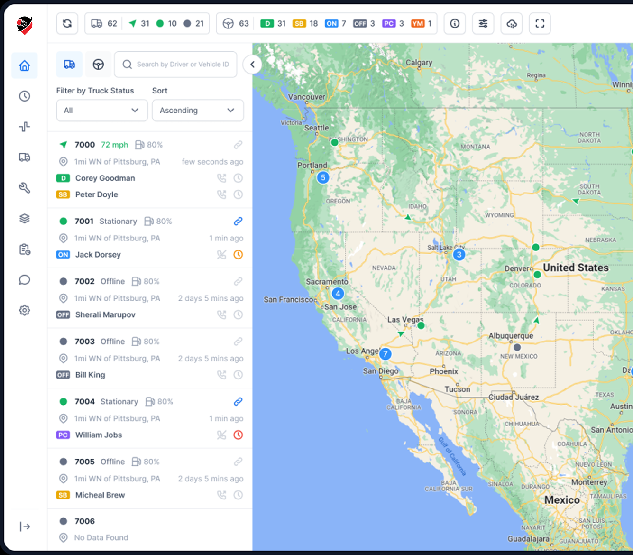Image resolution: width=633 pixels, height=555 pixels.
Task: Select the Home tab in sidebar
Action: tap(25, 65)
